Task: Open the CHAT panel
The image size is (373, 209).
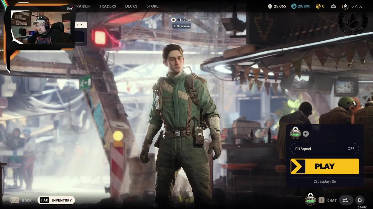Action: coord(332,200)
